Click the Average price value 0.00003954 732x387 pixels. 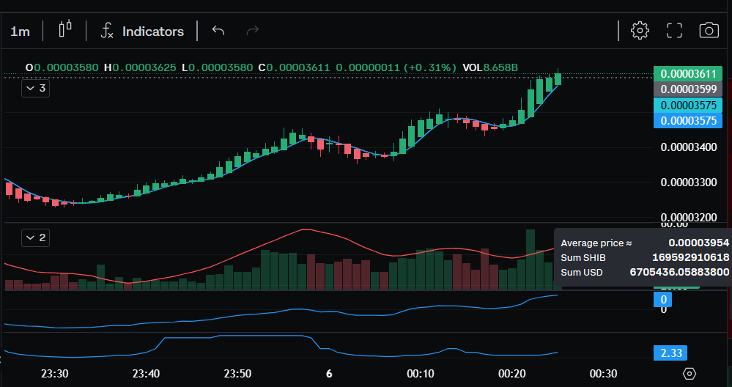pyautogui.click(x=699, y=243)
